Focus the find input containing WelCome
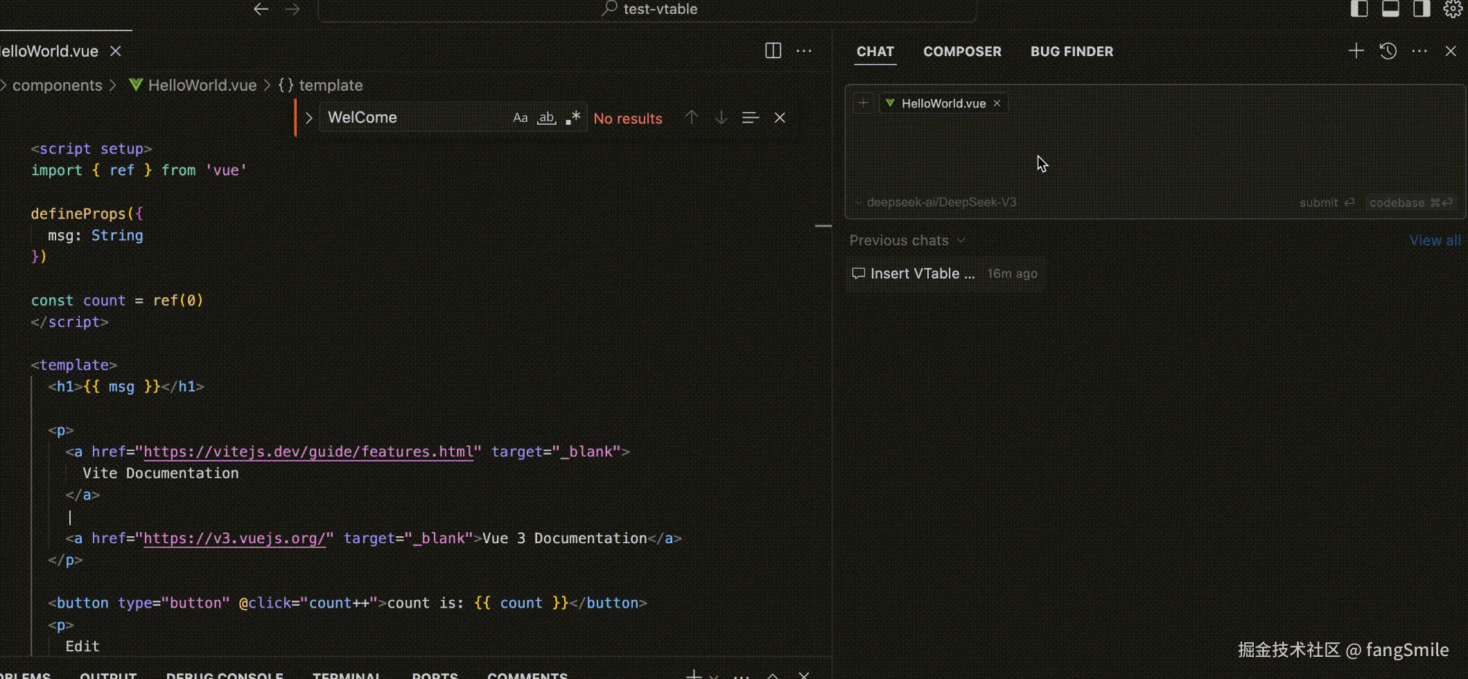1468x679 pixels. [x=416, y=118]
